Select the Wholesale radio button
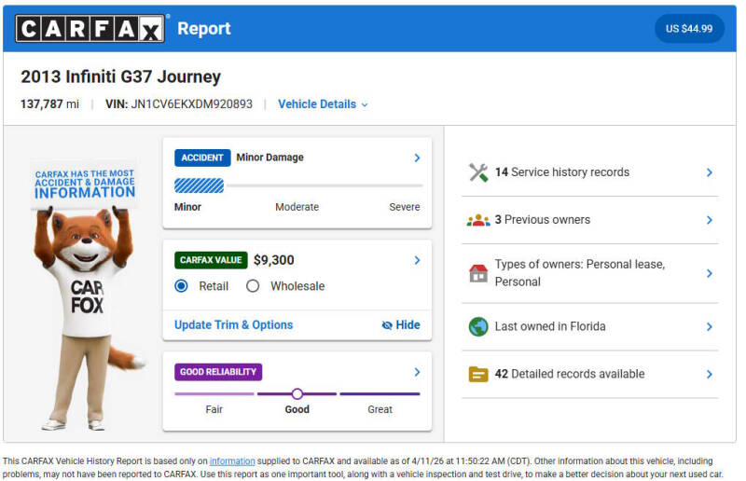Image resolution: width=746 pixels, height=481 pixels. pos(253,286)
